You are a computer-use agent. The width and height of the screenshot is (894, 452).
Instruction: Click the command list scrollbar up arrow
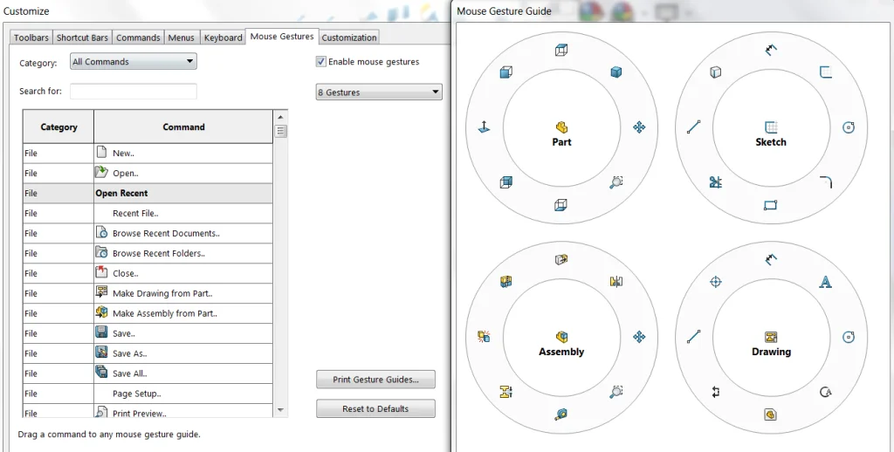(x=280, y=118)
